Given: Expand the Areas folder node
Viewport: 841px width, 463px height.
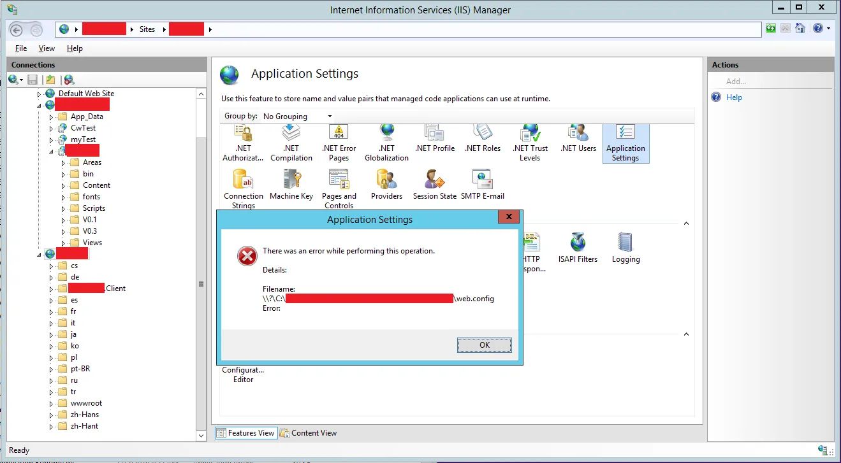Looking at the screenshot, I should (64, 162).
